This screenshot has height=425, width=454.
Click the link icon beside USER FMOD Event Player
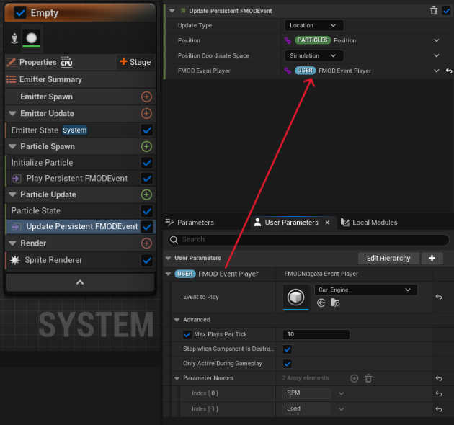coord(288,71)
